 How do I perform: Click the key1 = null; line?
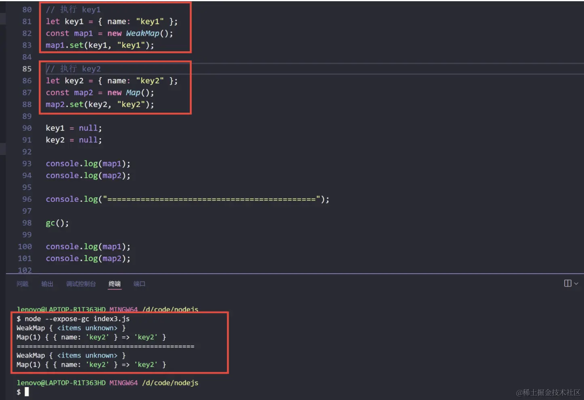click(74, 128)
